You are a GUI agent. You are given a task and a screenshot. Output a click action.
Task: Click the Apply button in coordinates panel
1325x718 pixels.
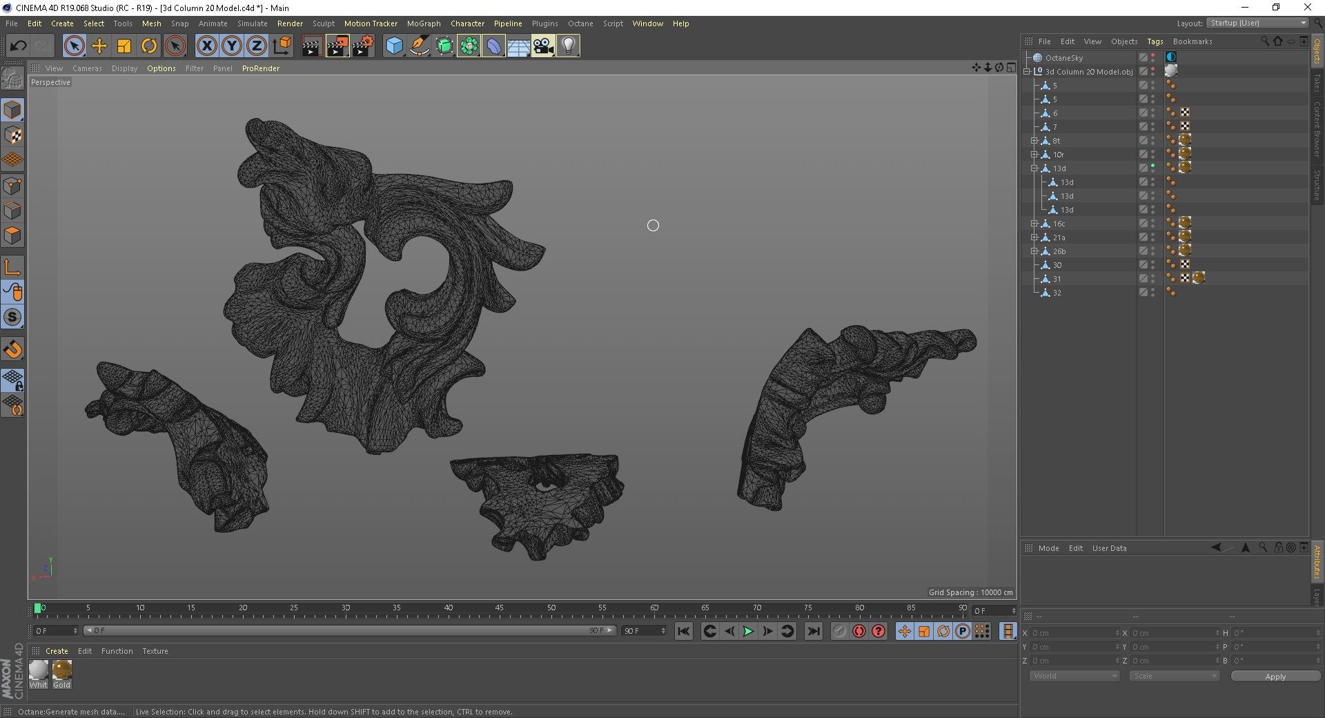coord(1275,677)
